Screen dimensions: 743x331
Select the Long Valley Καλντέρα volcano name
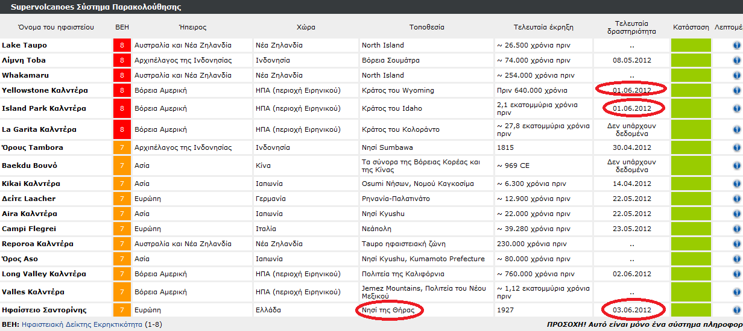44,274
